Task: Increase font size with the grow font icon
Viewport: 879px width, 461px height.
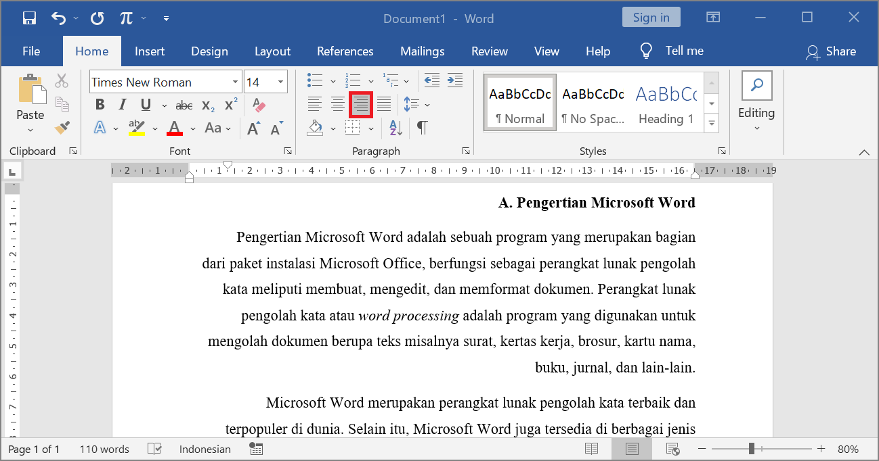Action: point(253,128)
